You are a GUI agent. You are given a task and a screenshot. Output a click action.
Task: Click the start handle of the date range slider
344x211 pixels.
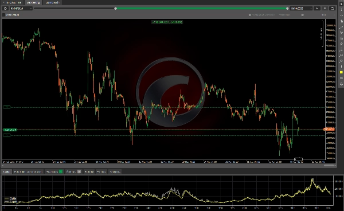[x=116, y=9]
